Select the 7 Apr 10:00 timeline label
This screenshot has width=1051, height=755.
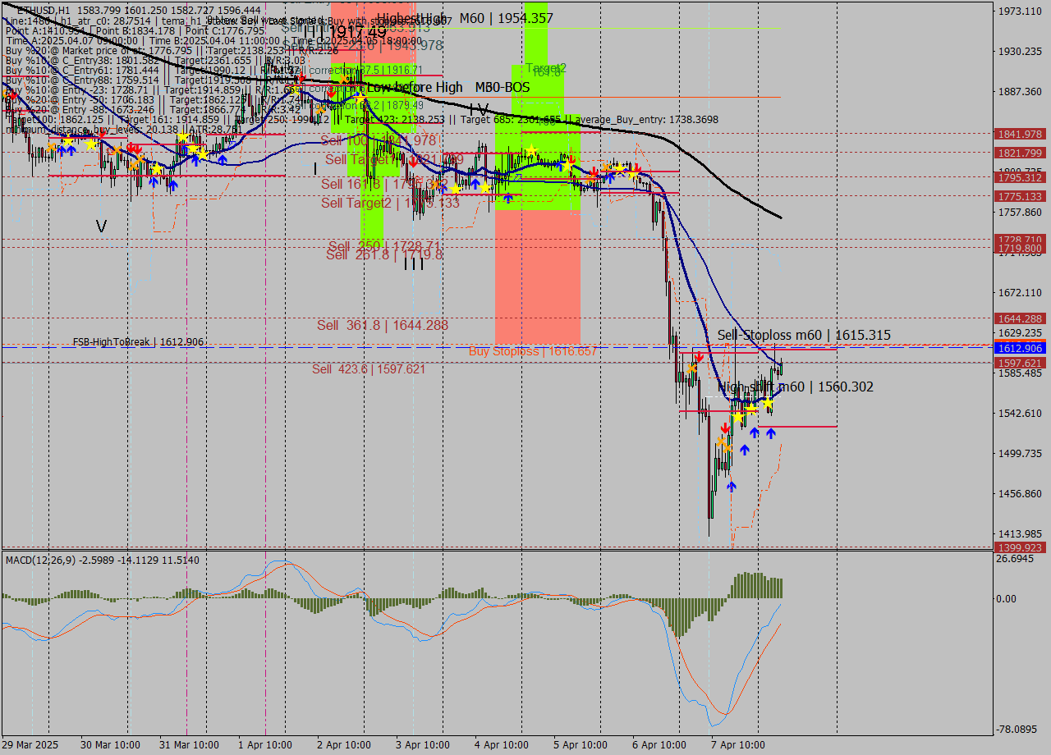(x=737, y=744)
